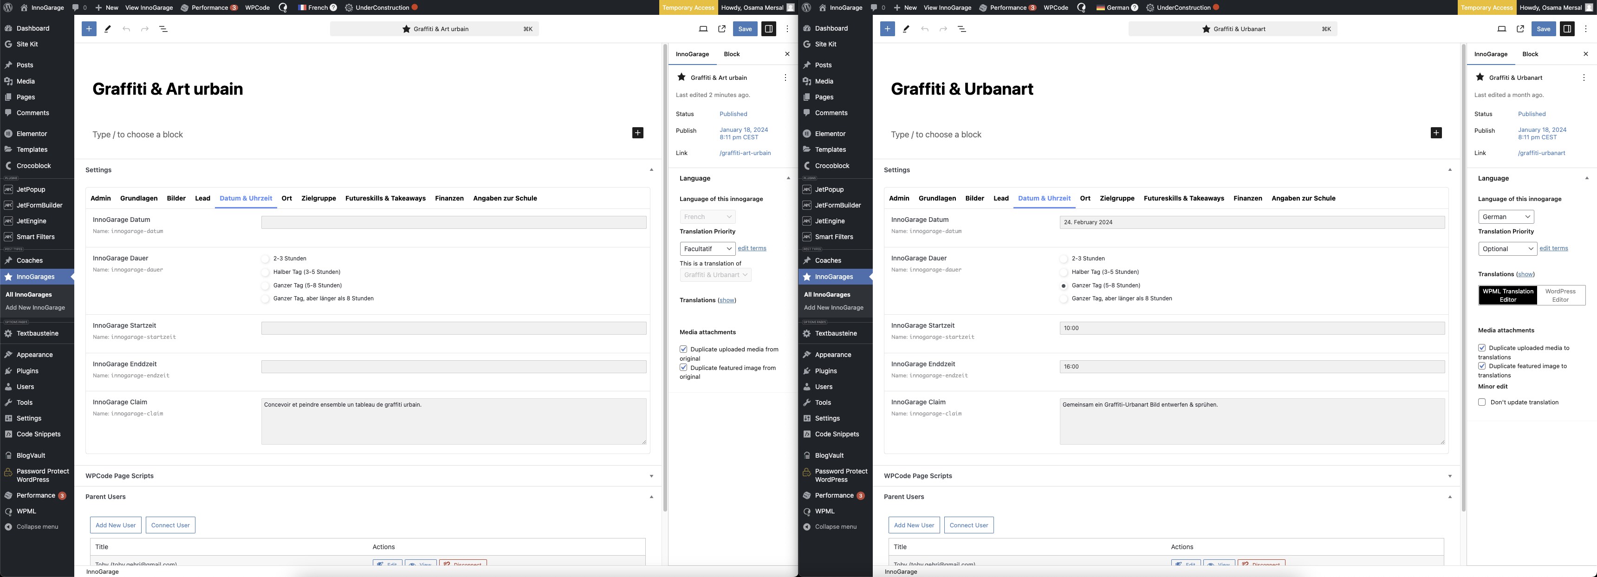This screenshot has width=1597, height=577.
Task: Open Crocoblock menu in German window sidebar
Action: pyautogui.click(x=832, y=165)
